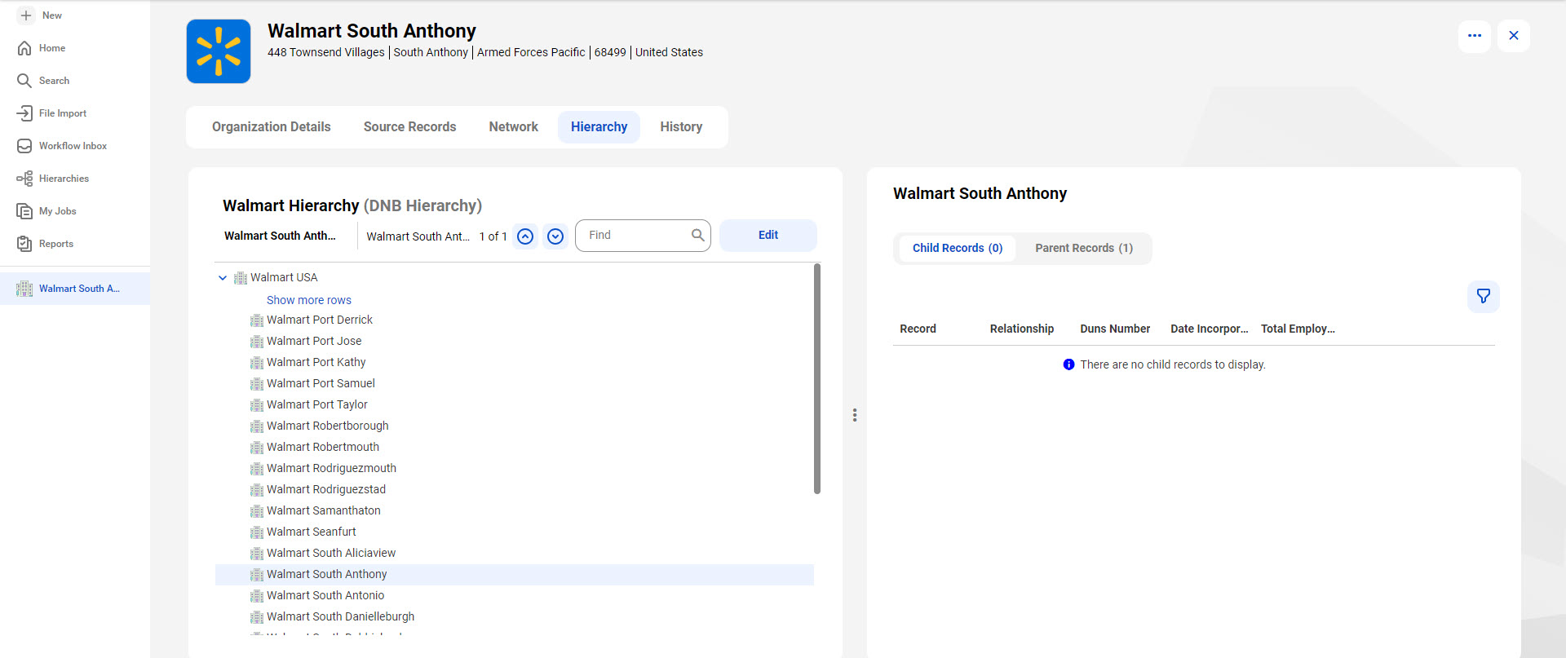
Task: Switch to the History tab
Action: pyautogui.click(x=681, y=127)
